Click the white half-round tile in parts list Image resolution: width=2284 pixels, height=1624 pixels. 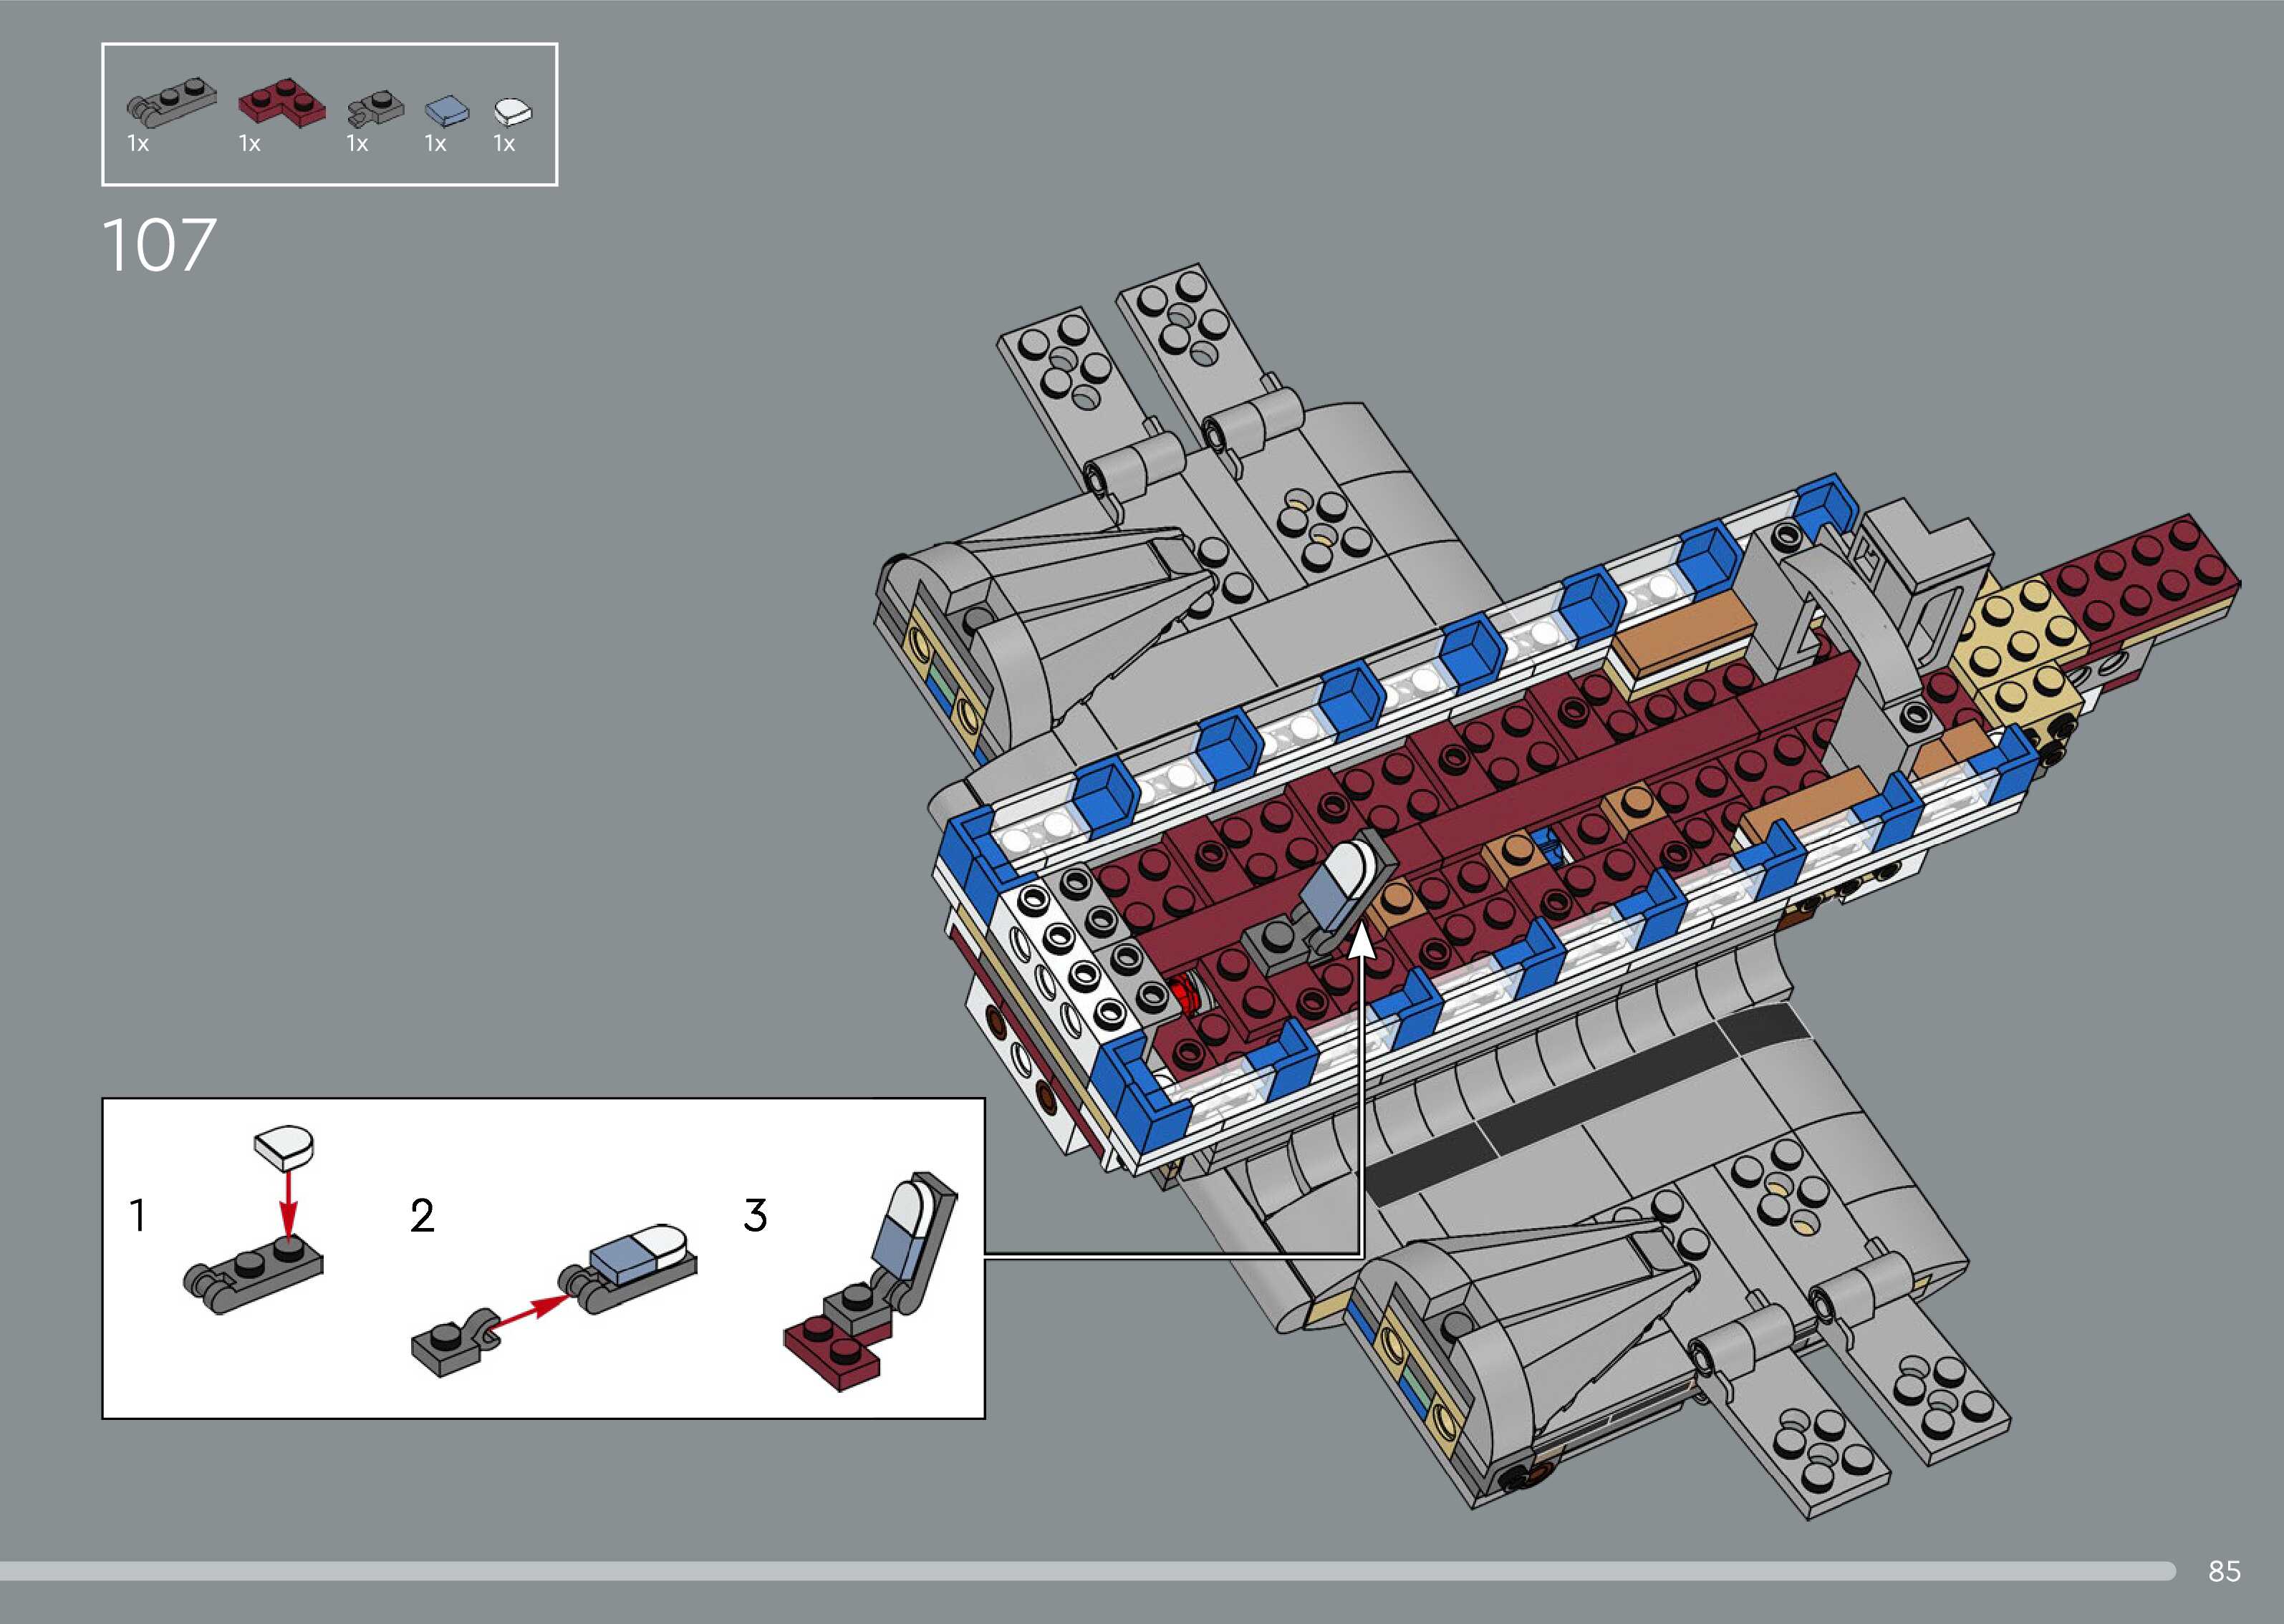pyautogui.click(x=513, y=111)
